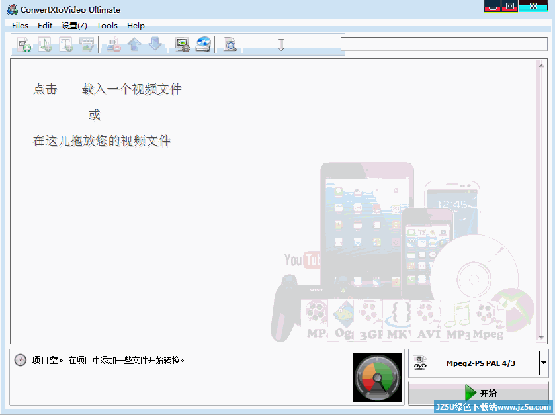The image size is (555, 415).
Task: Click the text 在项目中添加一些文件开始转换。
Action: coord(126,361)
